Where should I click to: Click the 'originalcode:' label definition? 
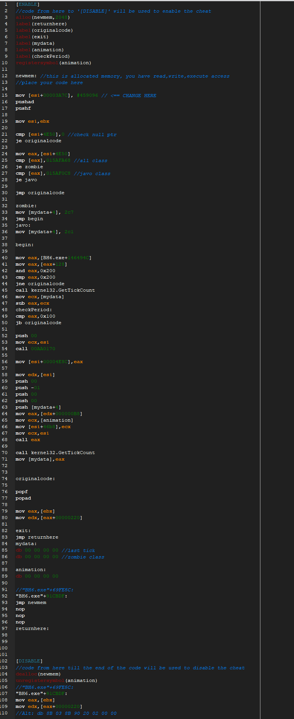coord(35,479)
